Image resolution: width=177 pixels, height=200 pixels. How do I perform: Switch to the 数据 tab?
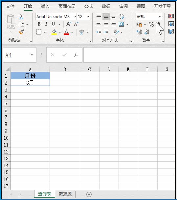click(106, 6)
